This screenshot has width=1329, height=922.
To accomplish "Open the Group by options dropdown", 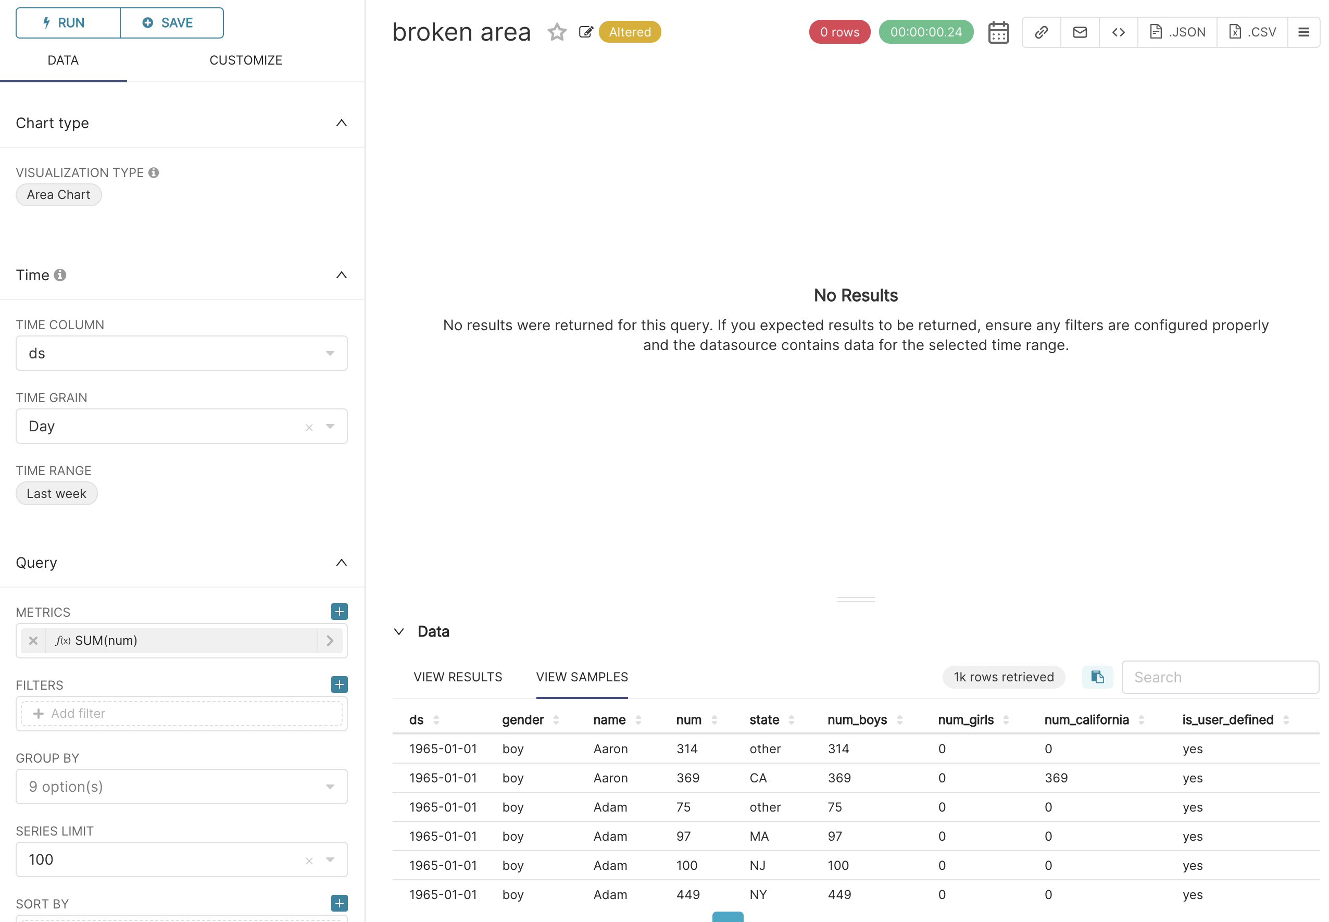I will [181, 786].
